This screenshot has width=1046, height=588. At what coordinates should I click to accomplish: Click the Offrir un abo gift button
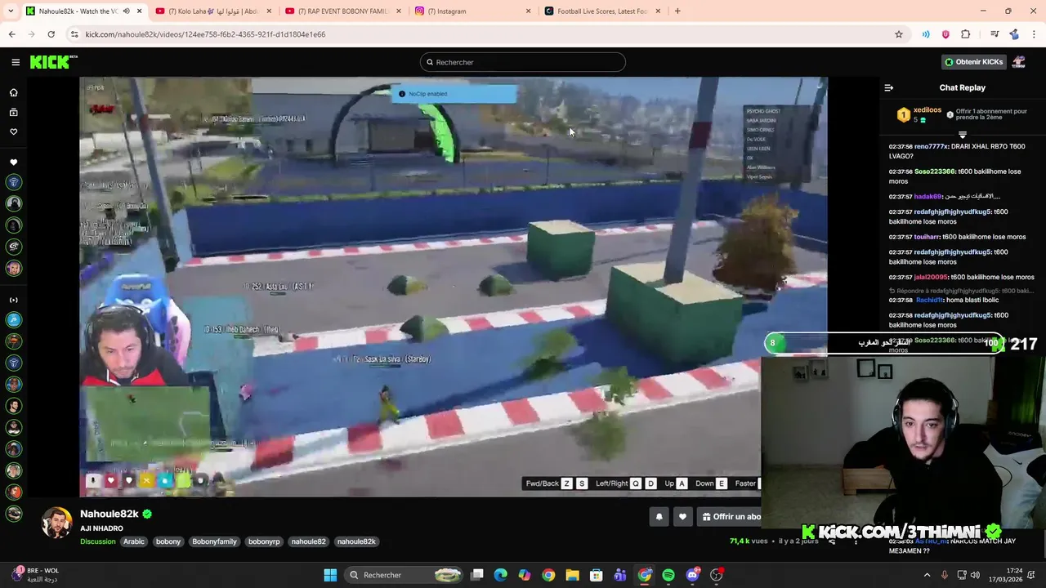point(731,516)
